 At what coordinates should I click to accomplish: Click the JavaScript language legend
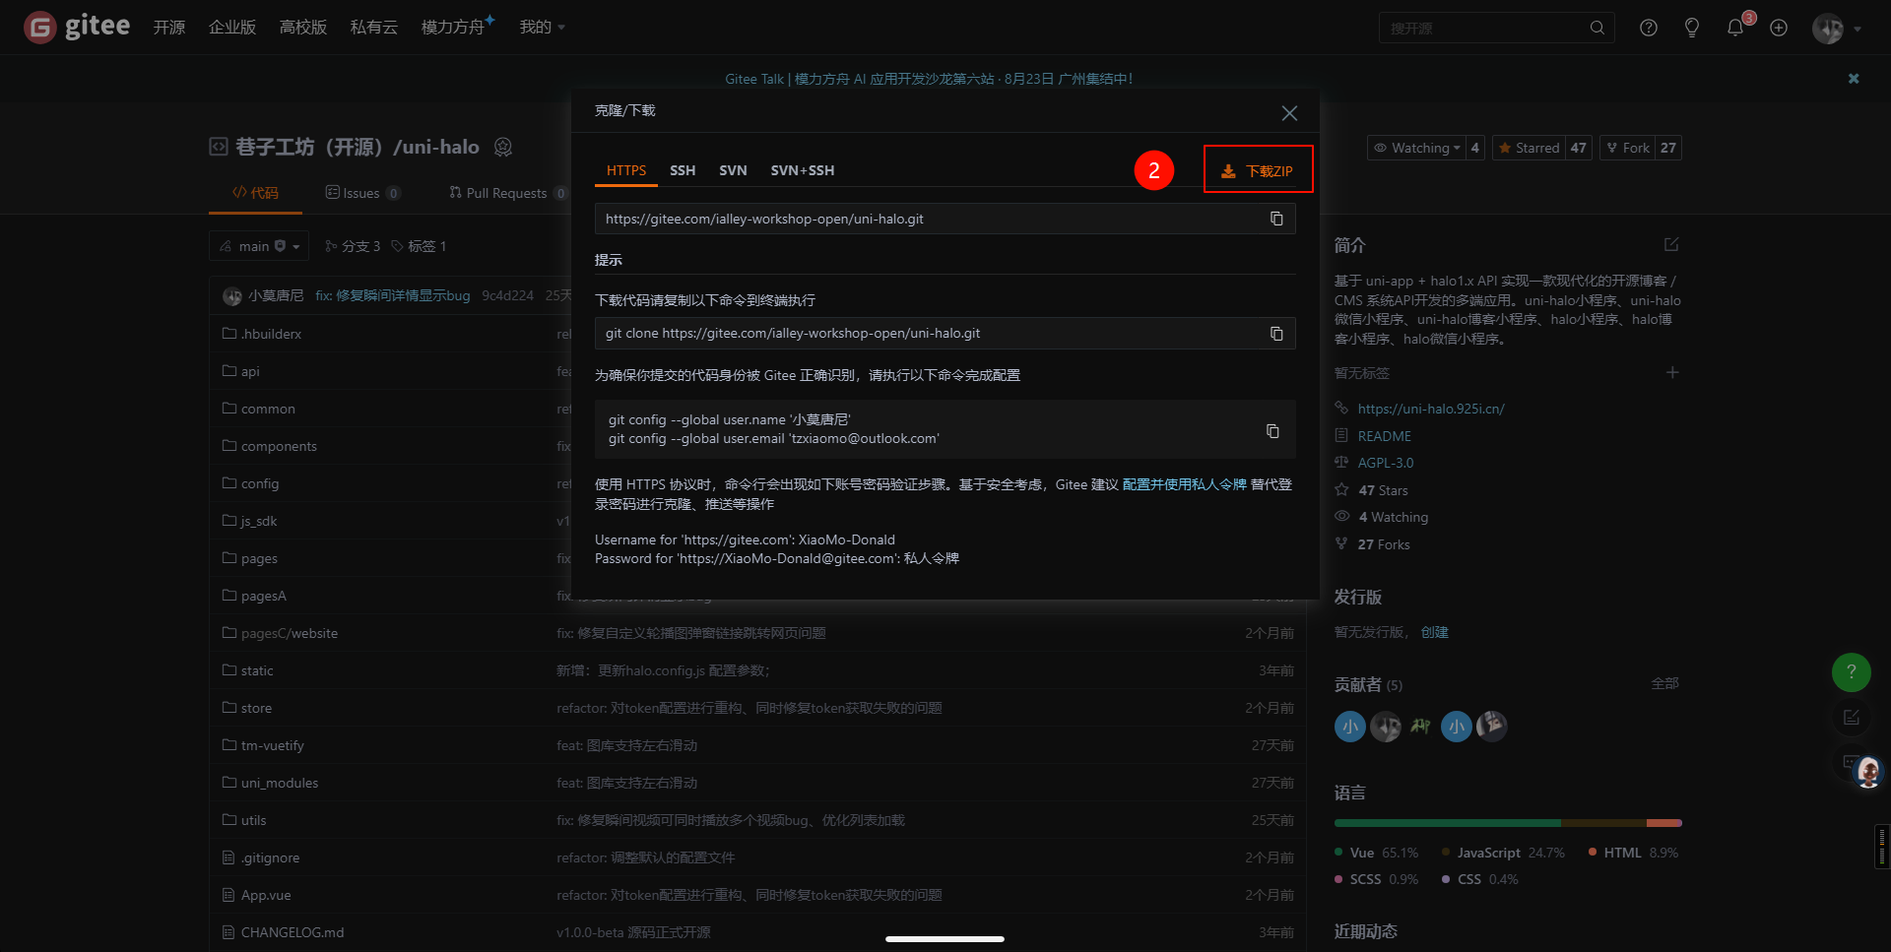coord(1503,853)
